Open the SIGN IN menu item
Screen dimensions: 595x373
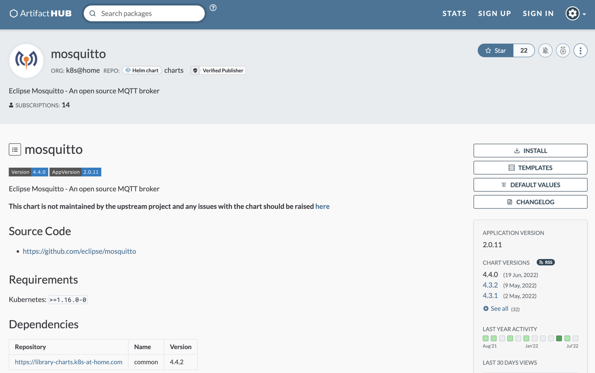pyautogui.click(x=538, y=13)
